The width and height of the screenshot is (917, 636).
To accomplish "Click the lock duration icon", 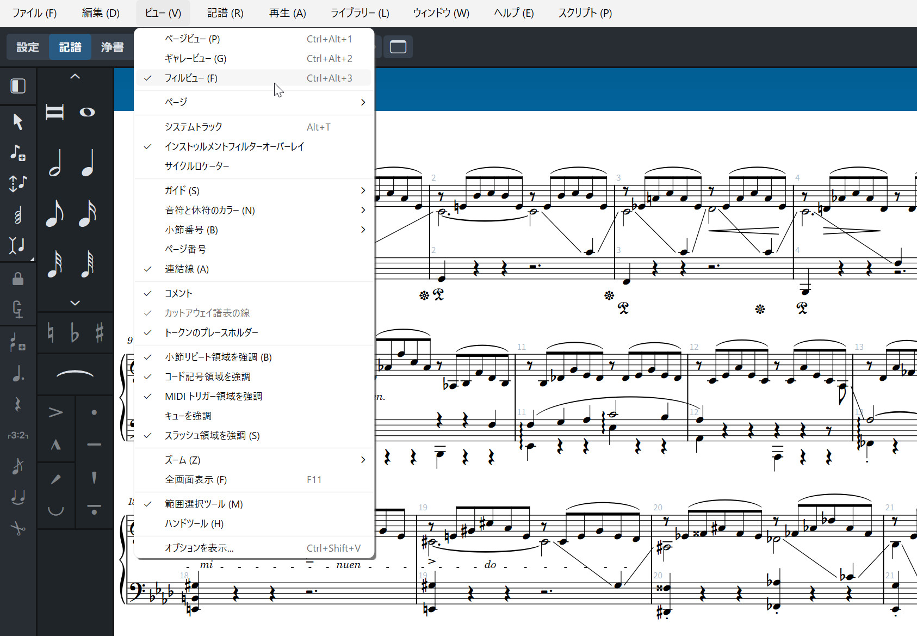I will click(x=18, y=279).
